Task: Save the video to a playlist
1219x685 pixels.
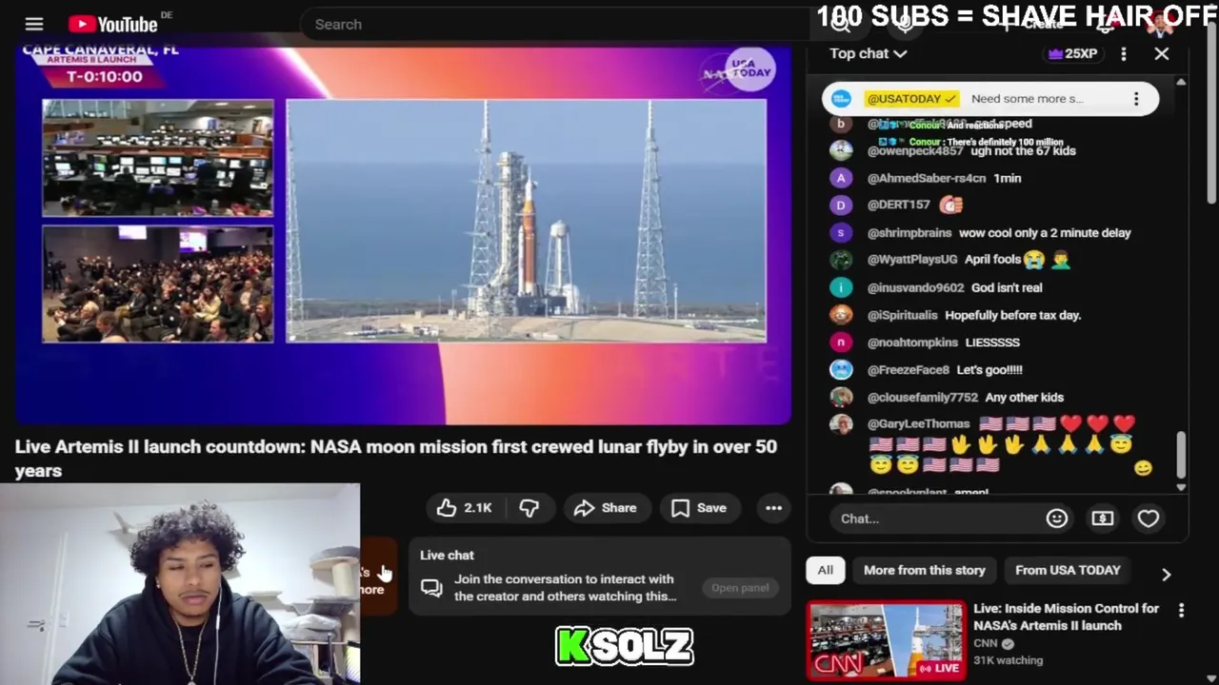Action: [700, 508]
